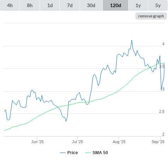
Task: Toggle the SMA 50 legend entry
Action: tap(96, 153)
